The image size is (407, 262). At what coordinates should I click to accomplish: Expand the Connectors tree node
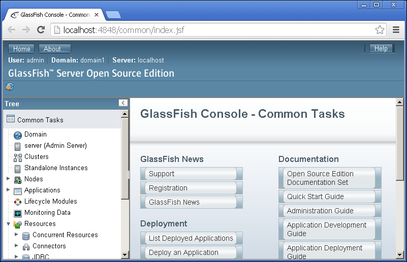(16, 245)
